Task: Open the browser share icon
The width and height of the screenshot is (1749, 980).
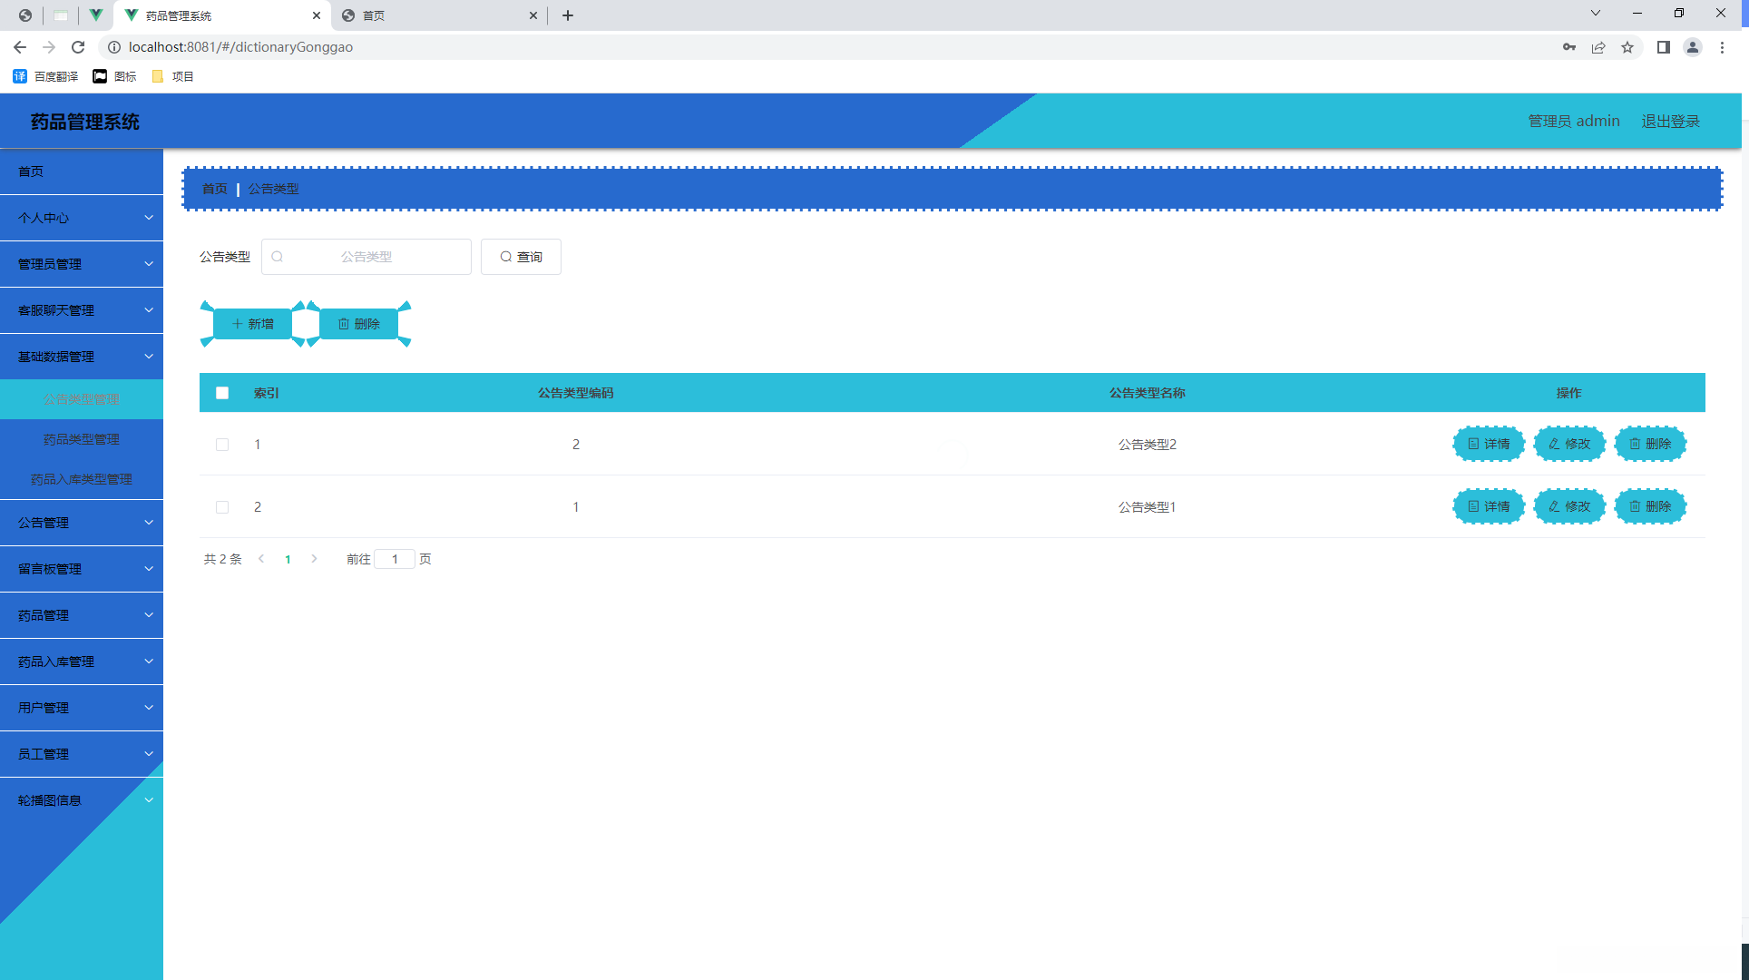Action: tap(1598, 47)
